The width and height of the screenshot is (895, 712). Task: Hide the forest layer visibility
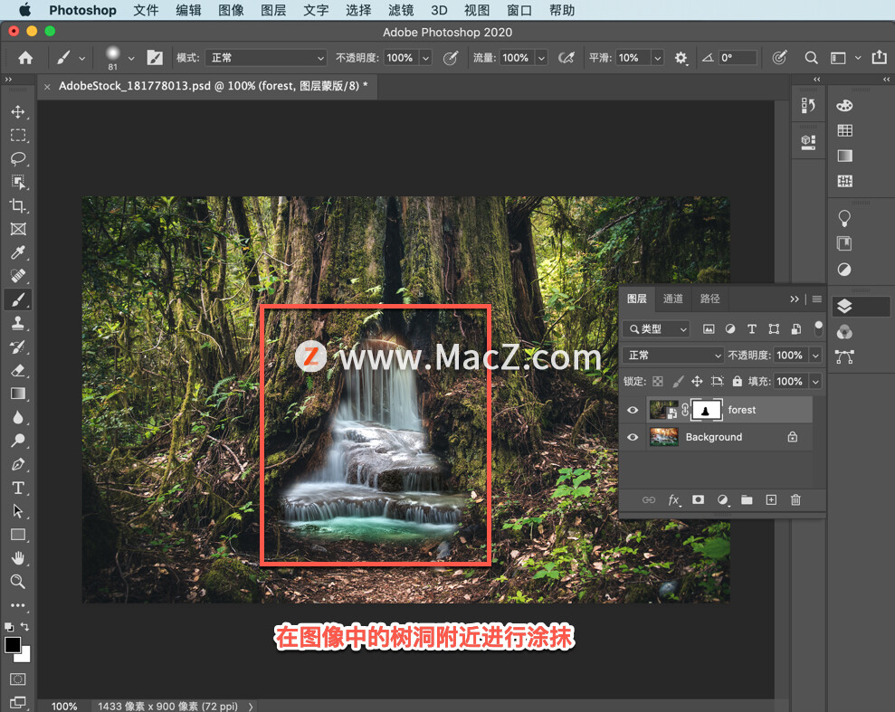click(632, 410)
